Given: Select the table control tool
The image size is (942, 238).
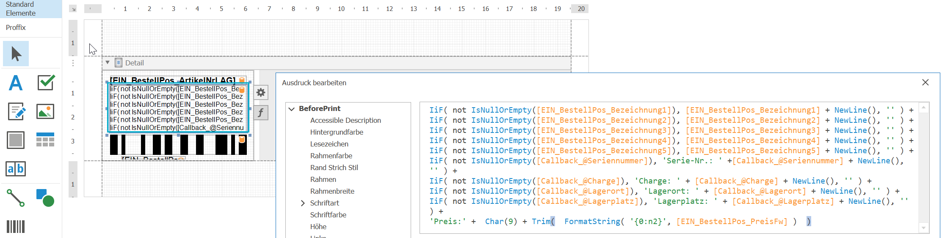Looking at the screenshot, I should coord(46,140).
